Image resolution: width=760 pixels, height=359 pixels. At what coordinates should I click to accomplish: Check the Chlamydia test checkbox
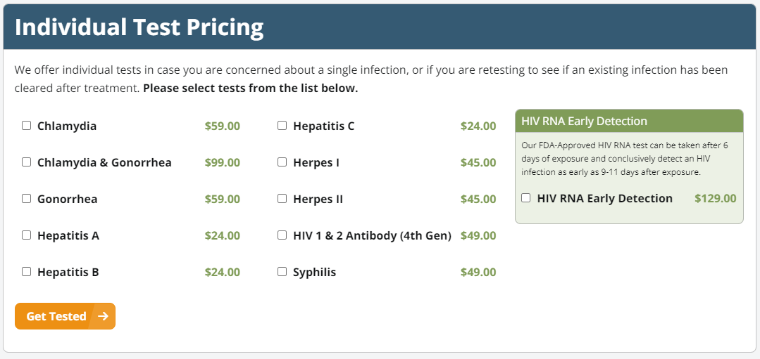point(27,126)
